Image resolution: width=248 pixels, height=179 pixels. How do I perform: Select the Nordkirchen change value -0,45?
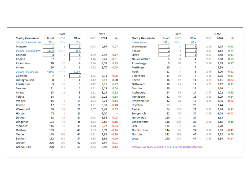[x=230, y=130]
